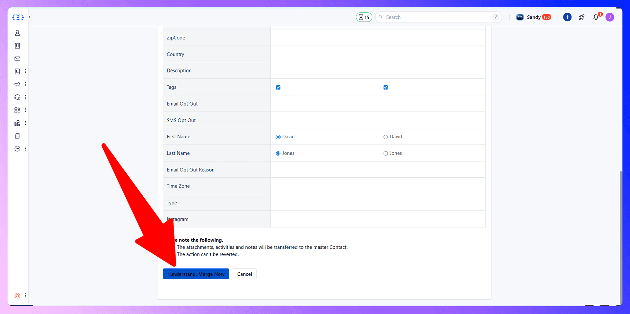Screen dimensions: 630x314
Task: Open the documents icon in sidebar
Action: click(17, 136)
